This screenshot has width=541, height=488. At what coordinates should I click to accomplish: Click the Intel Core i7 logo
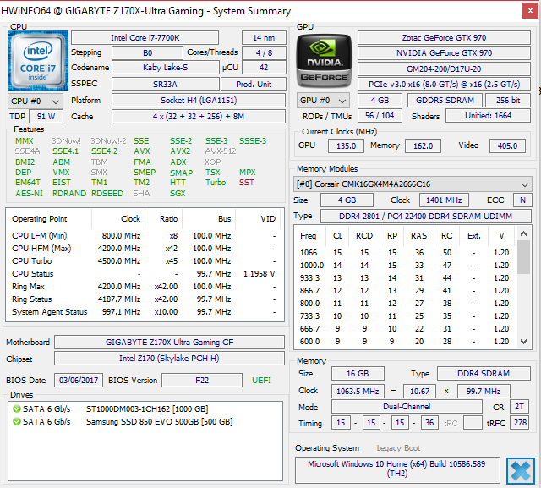pos(38,60)
